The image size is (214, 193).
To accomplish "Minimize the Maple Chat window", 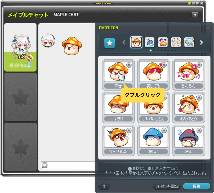I will tap(189, 3).
